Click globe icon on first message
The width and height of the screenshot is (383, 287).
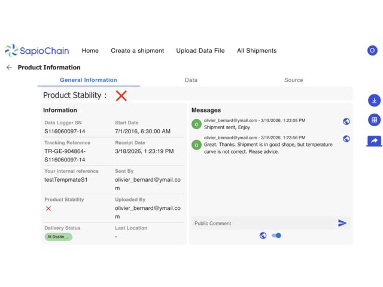click(346, 121)
